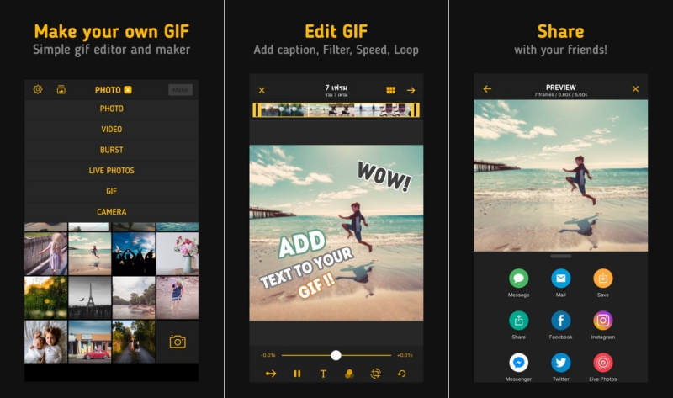The image size is (673, 398).
Task: Share the GIF to Instagram
Action: (x=602, y=321)
